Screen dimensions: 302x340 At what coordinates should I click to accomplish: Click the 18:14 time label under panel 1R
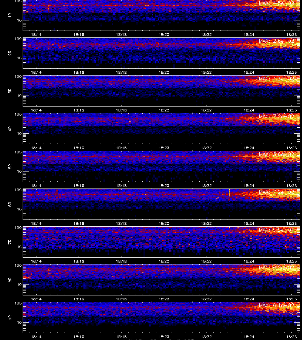[36, 34]
